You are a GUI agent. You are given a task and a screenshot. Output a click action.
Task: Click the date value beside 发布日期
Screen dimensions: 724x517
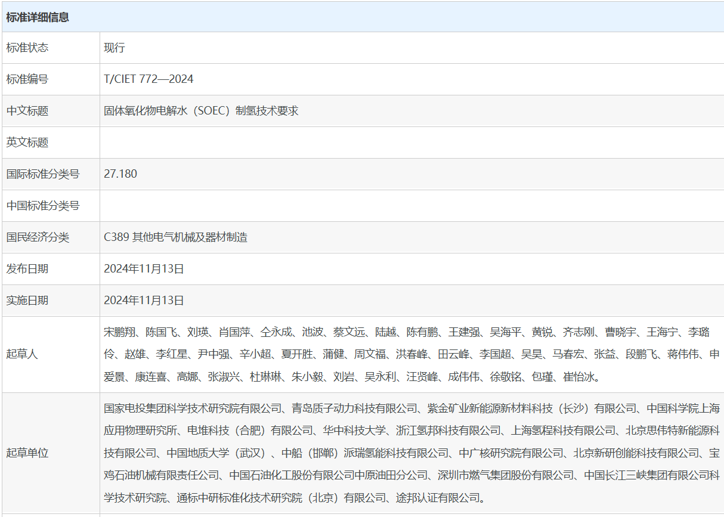(x=144, y=269)
